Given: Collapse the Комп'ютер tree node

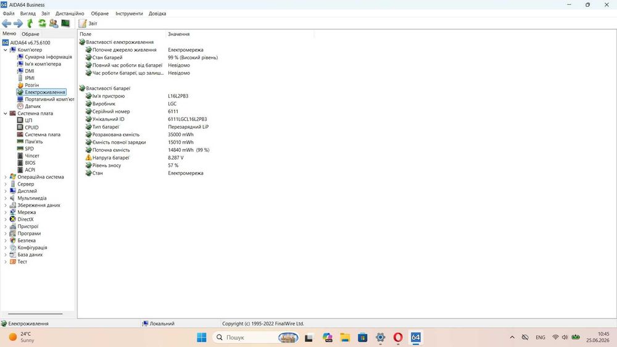Looking at the screenshot, I should pos(5,50).
